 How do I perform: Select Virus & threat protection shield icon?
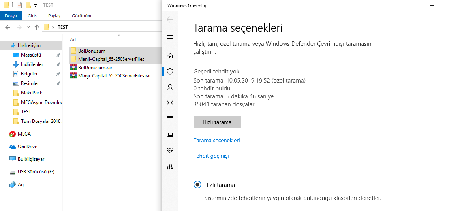pyautogui.click(x=170, y=72)
